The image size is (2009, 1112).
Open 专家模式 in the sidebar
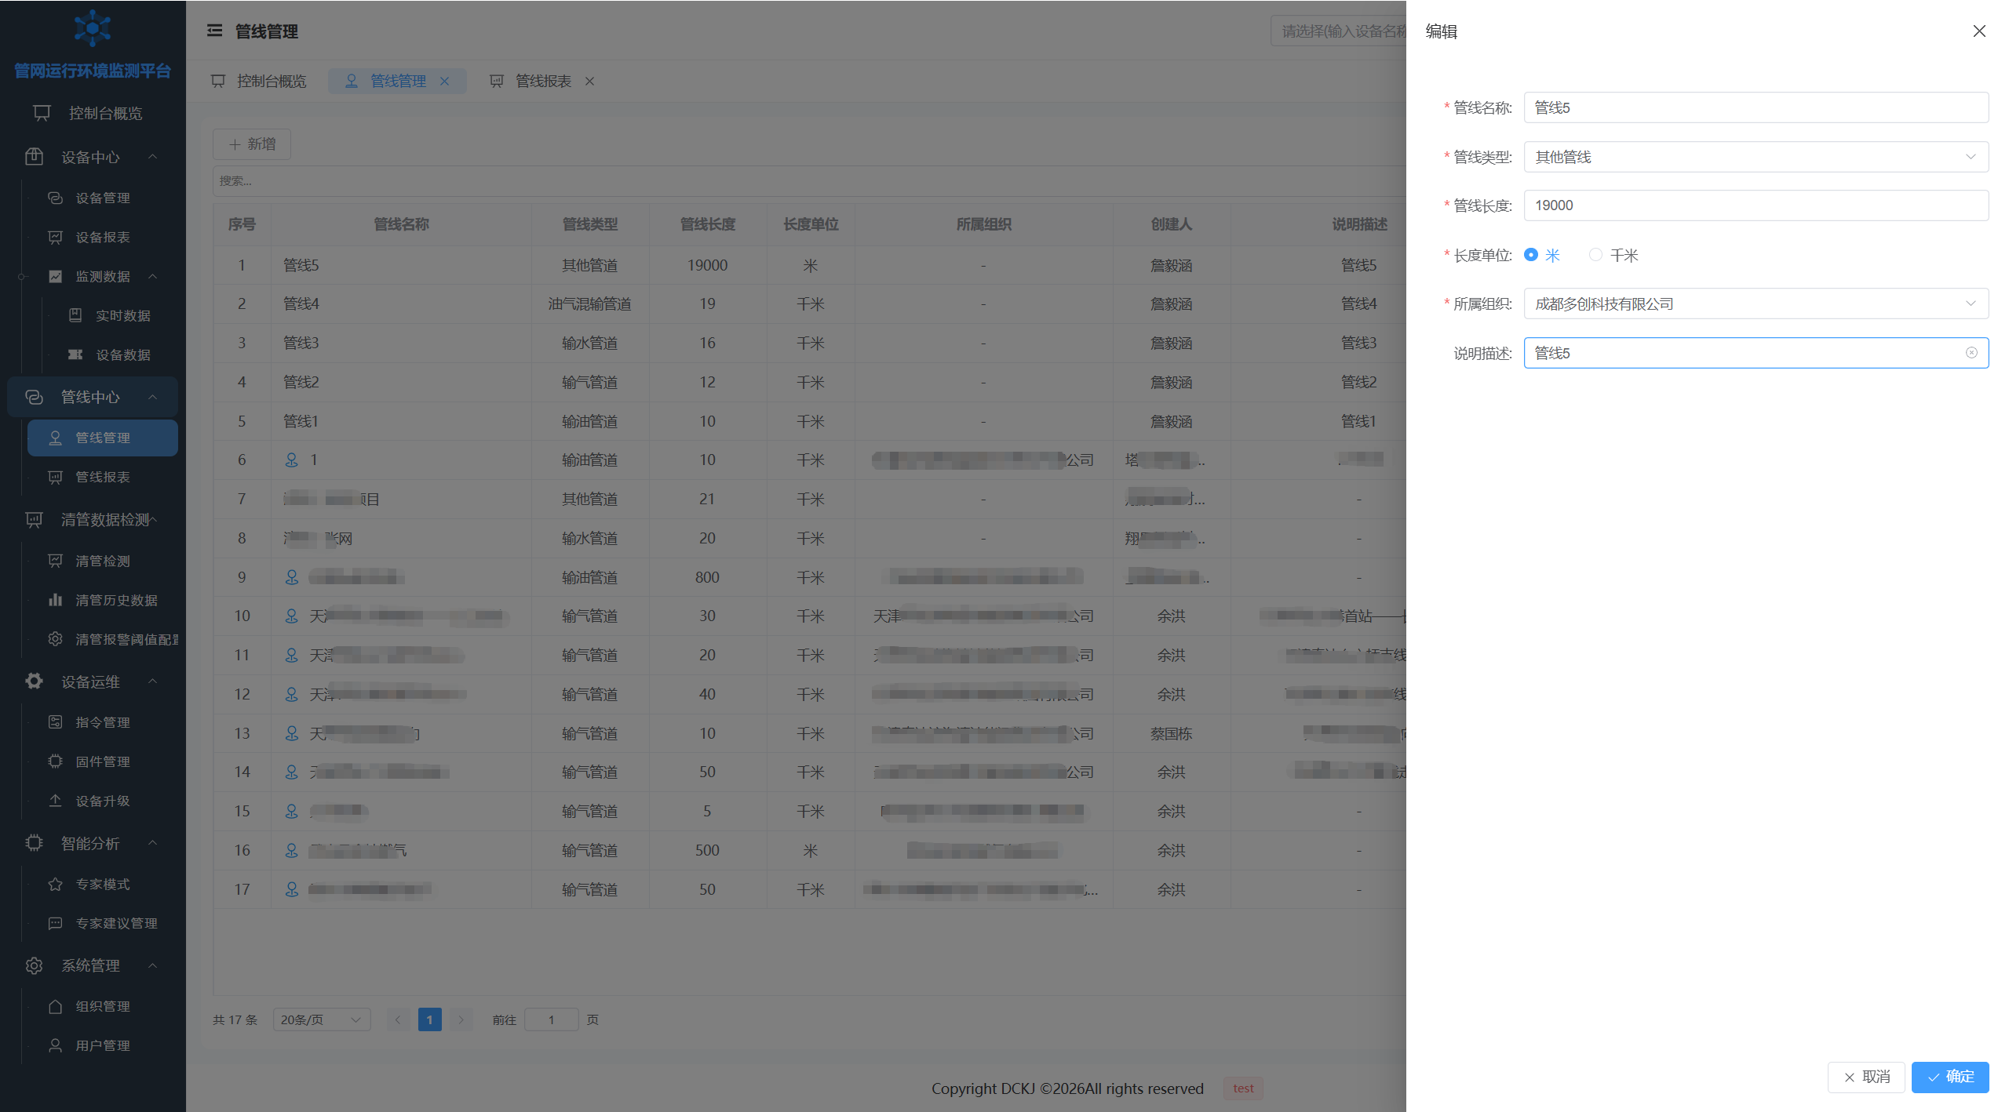pos(102,884)
